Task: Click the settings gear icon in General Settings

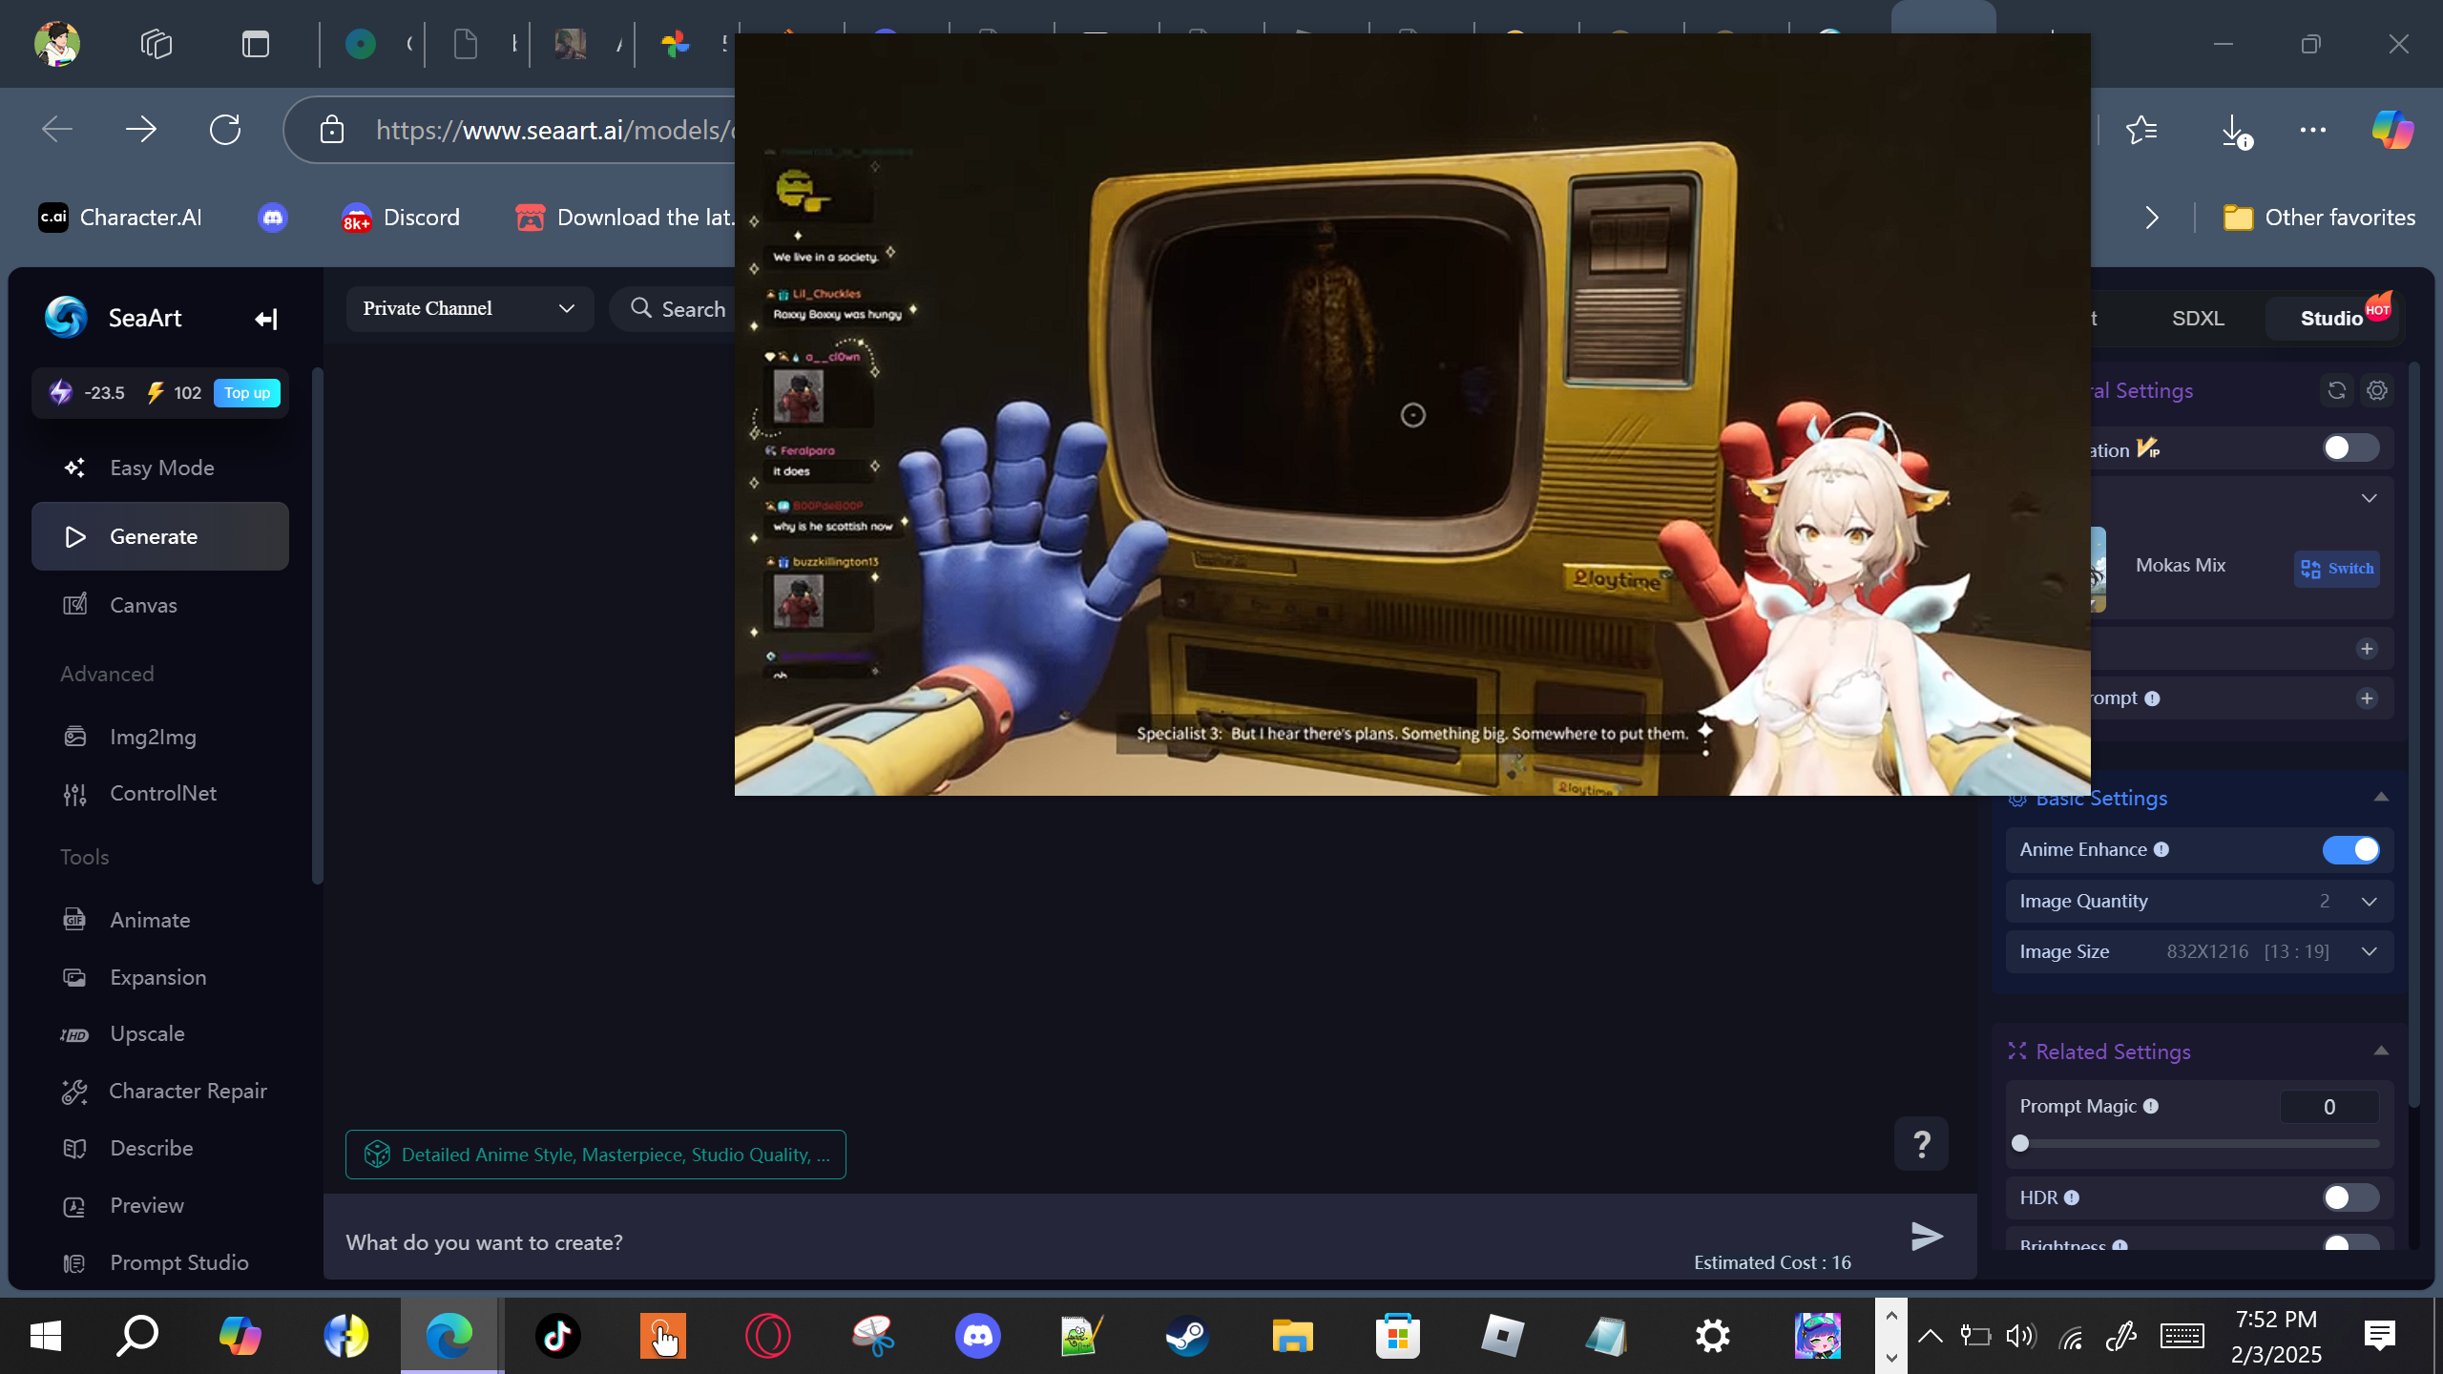Action: point(2377,390)
